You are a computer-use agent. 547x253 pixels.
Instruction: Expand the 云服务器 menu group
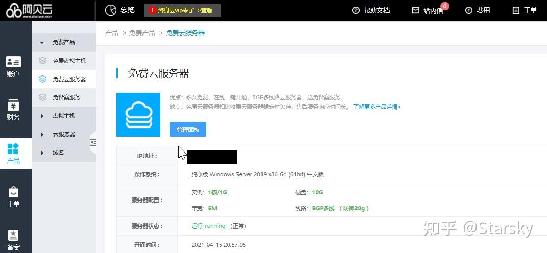point(63,134)
